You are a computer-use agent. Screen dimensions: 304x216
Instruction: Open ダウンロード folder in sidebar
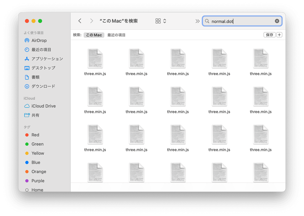[43, 86]
